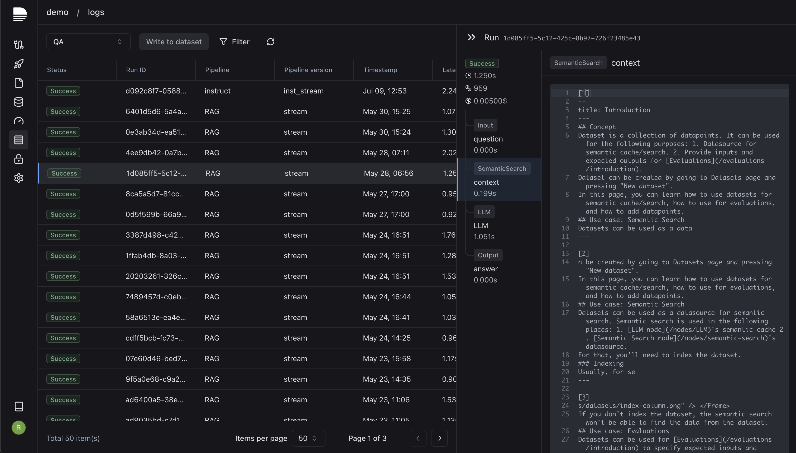Screen dimensions: 796x453
Task: Click the gauge evaluations icon
Action: (x=19, y=121)
